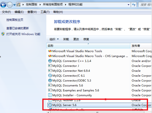Screen dimensions: 152x113
Task: Open the 帮助(H) menu
Action: [x=58, y=12]
